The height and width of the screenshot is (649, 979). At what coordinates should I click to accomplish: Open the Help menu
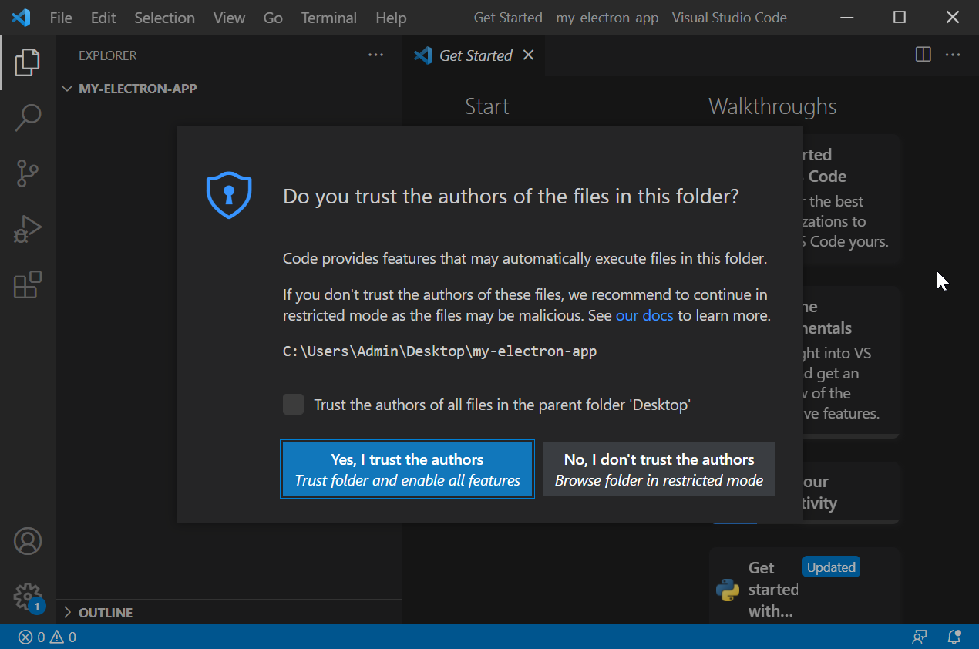tap(391, 18)
